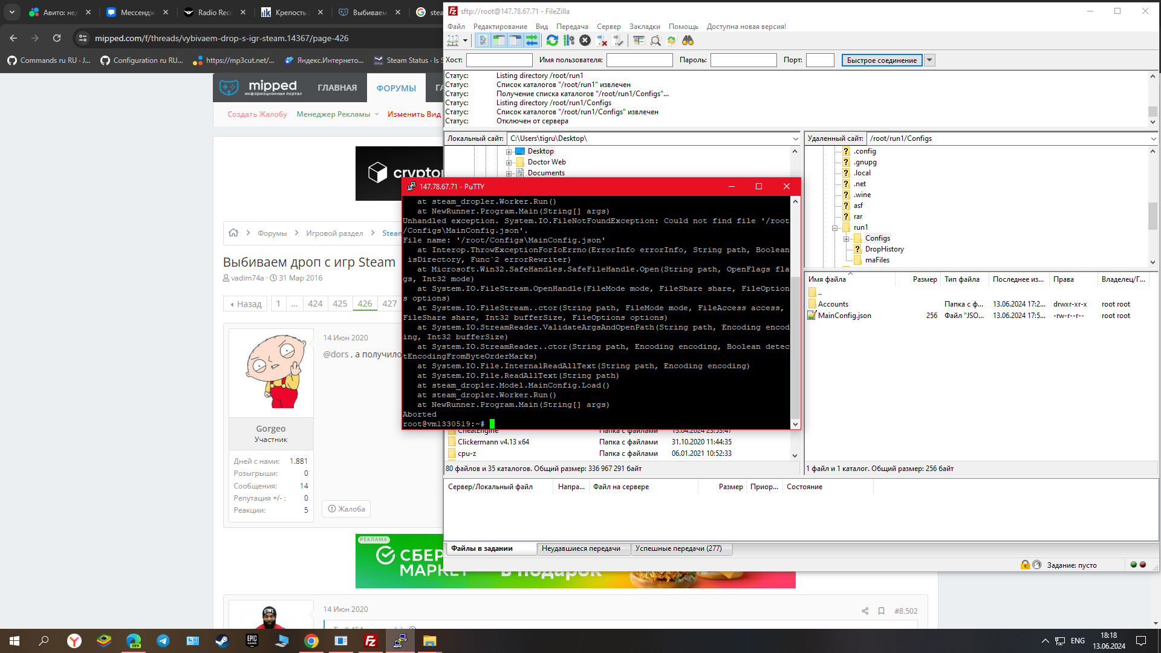The height and width of the screenshot is (653, 1161).
Task: Collapse the run1 folder in remote tree
Action: [x=834, y=228]
